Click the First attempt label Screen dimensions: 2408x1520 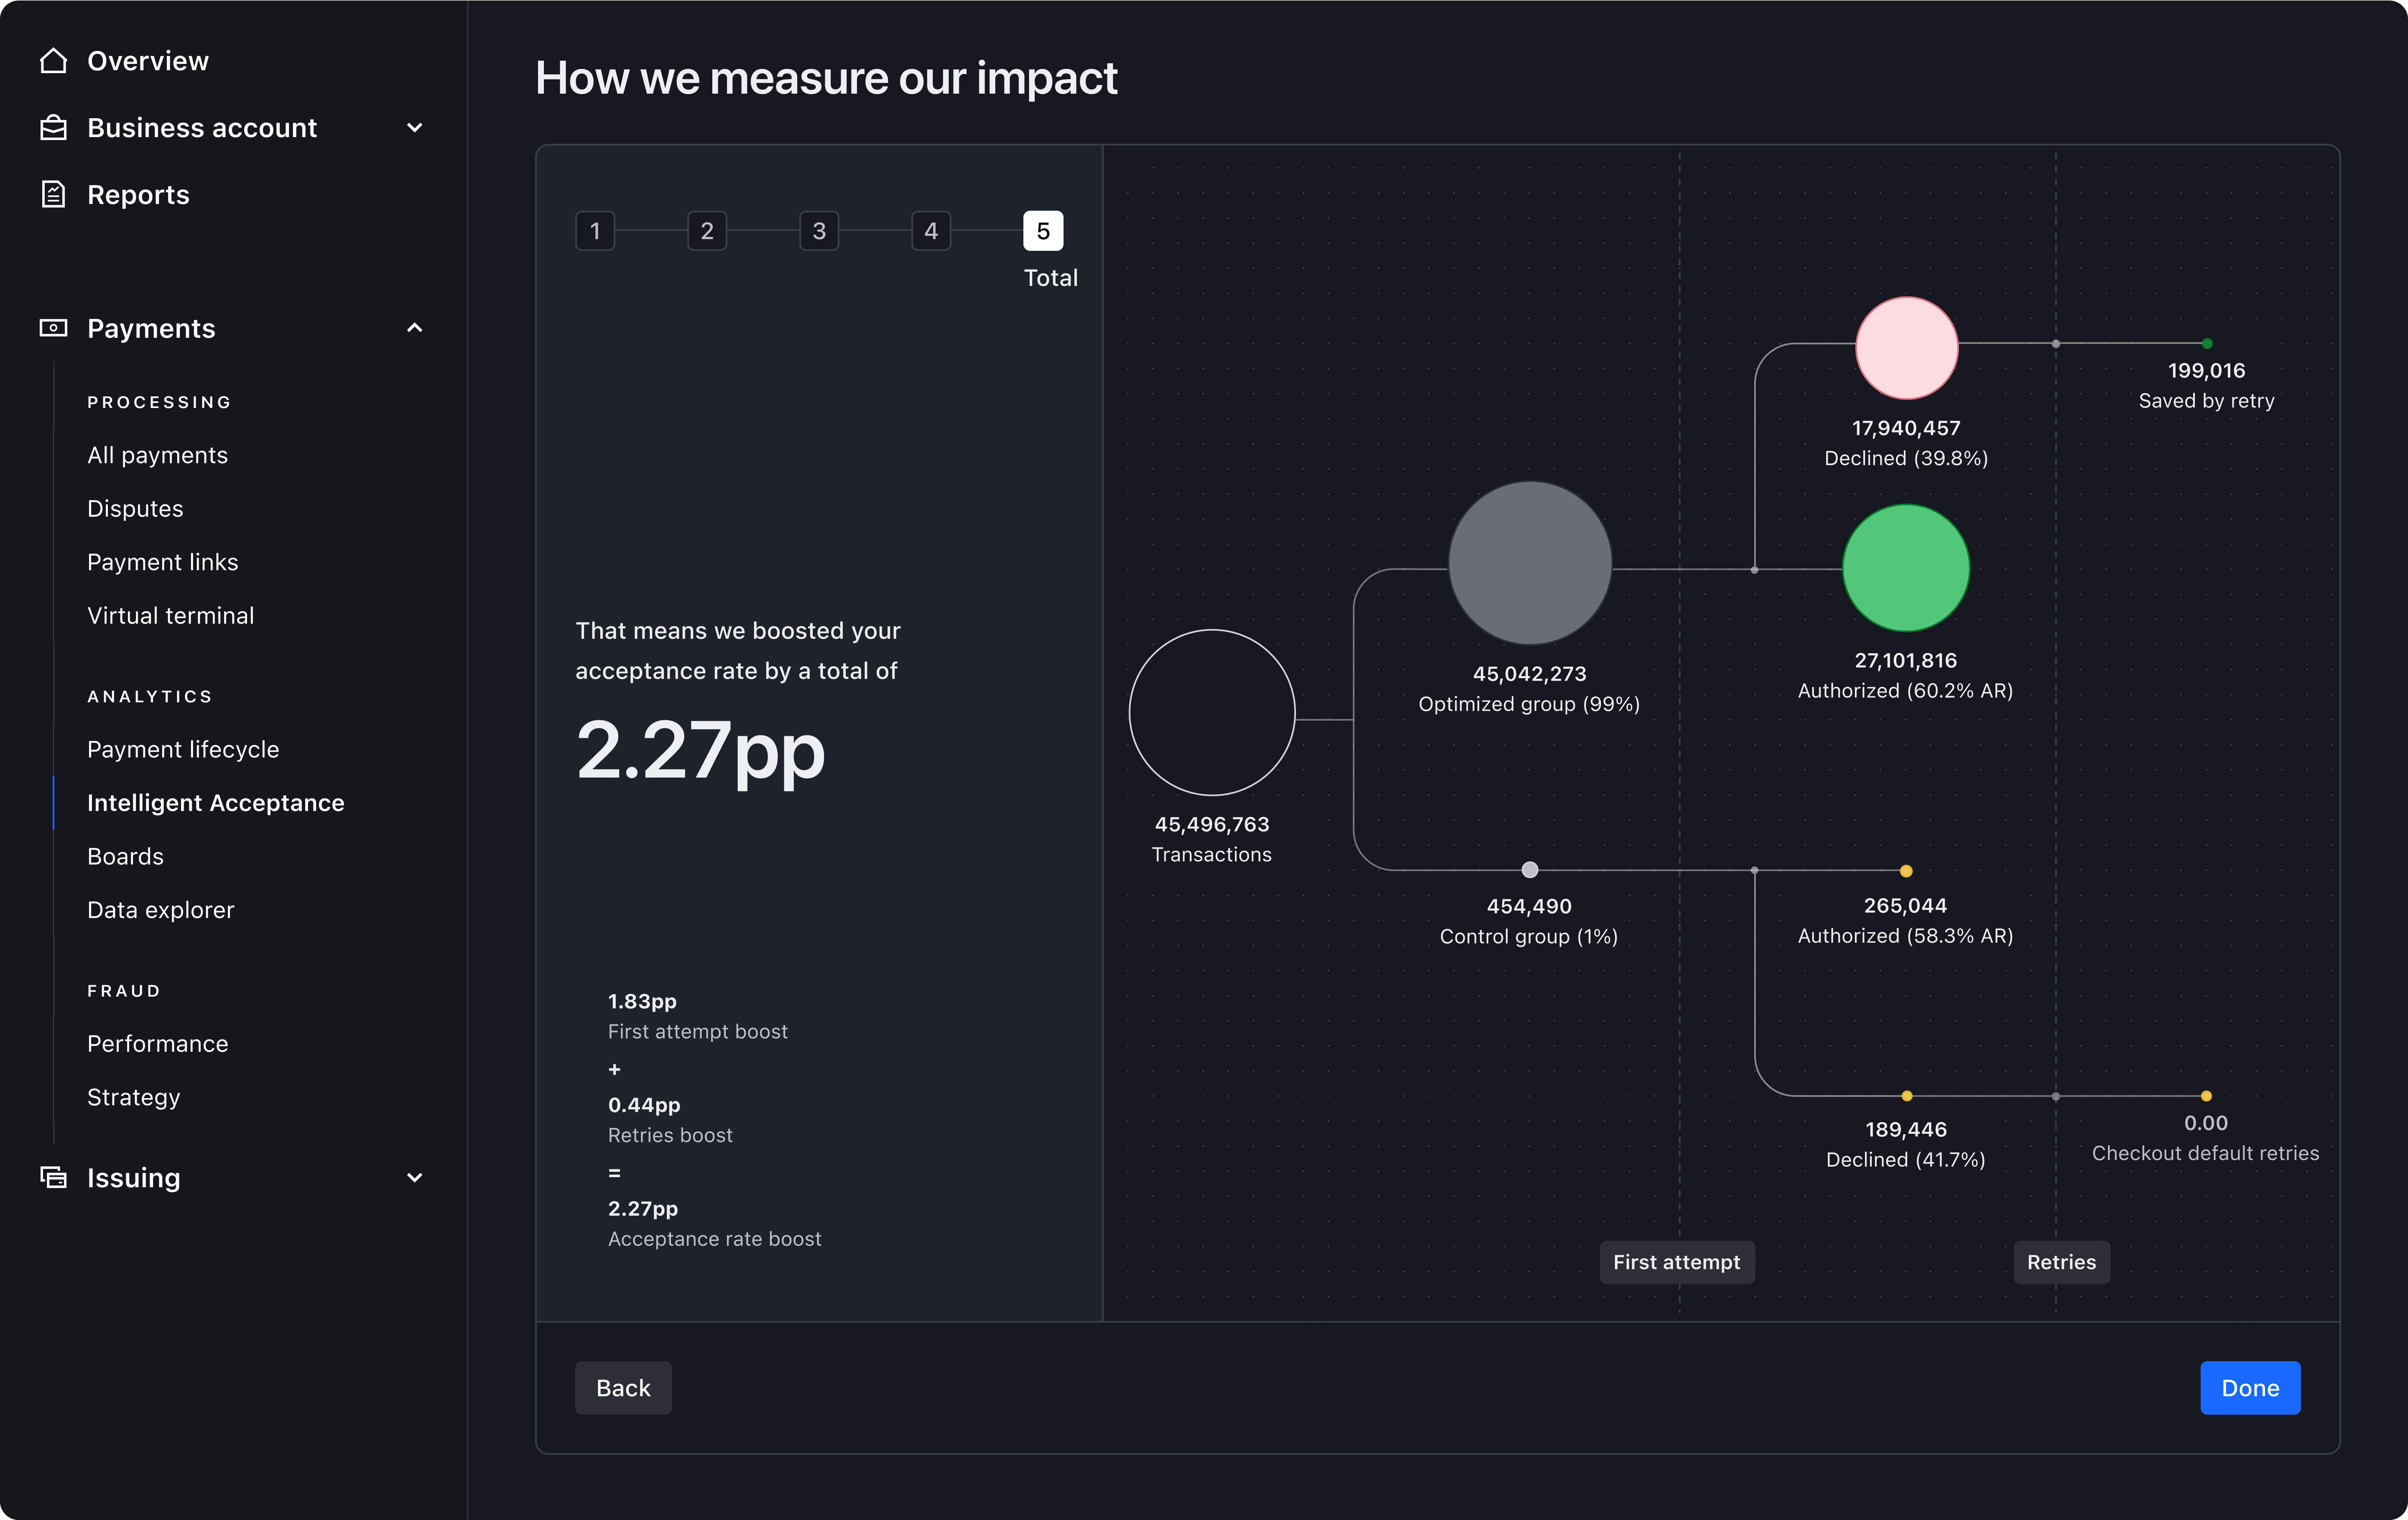(1677, 1262)
